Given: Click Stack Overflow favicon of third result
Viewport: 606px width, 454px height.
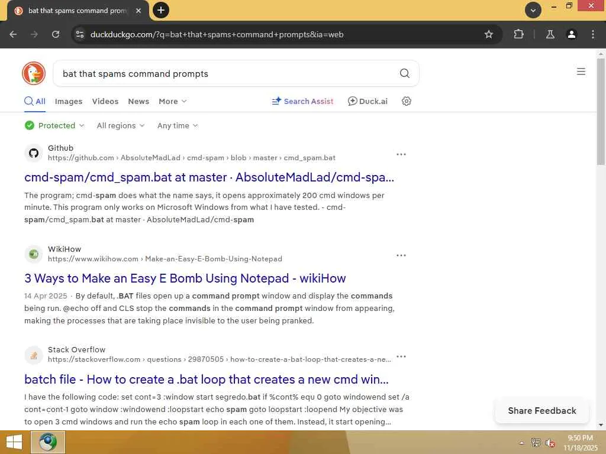Looking at the screenshot, I should [x=34, y=355].
